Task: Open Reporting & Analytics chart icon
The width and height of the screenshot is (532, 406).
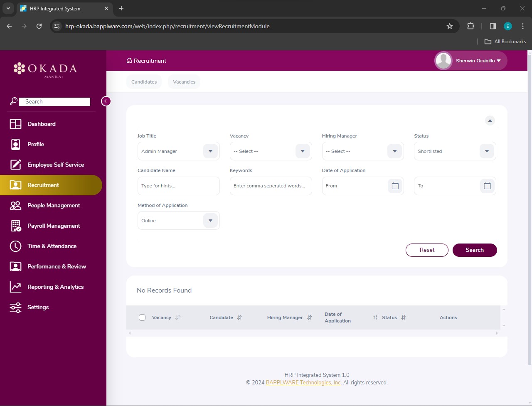Action: (15, 287)
